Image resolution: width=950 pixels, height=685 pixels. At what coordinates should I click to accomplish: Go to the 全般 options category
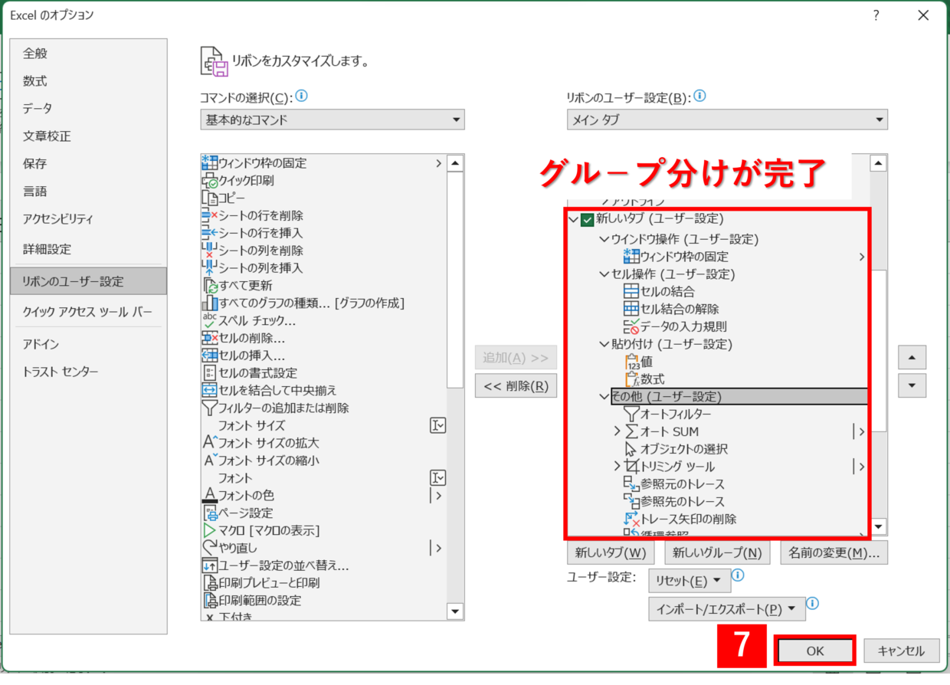coord(35,54)
